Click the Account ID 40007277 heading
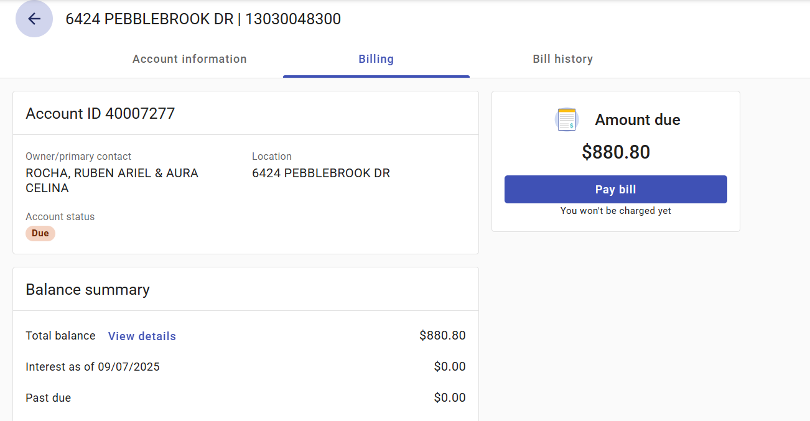This screenshot has height=421, width=810. pos(100,114)
